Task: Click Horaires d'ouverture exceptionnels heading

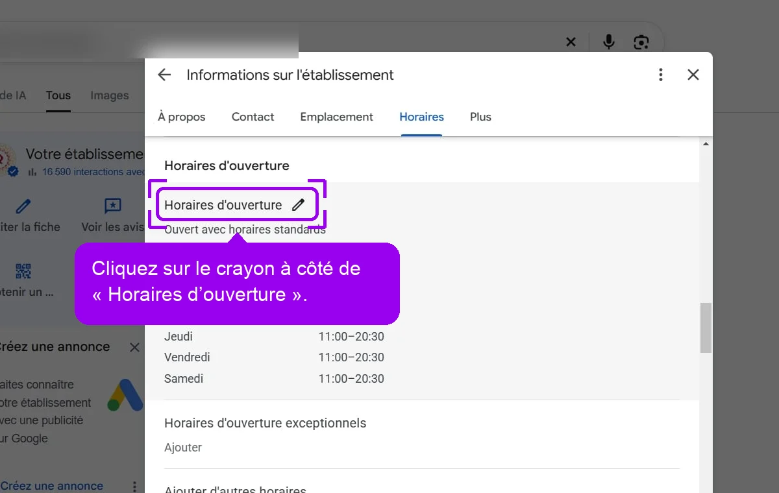Action: pos(265,423)
